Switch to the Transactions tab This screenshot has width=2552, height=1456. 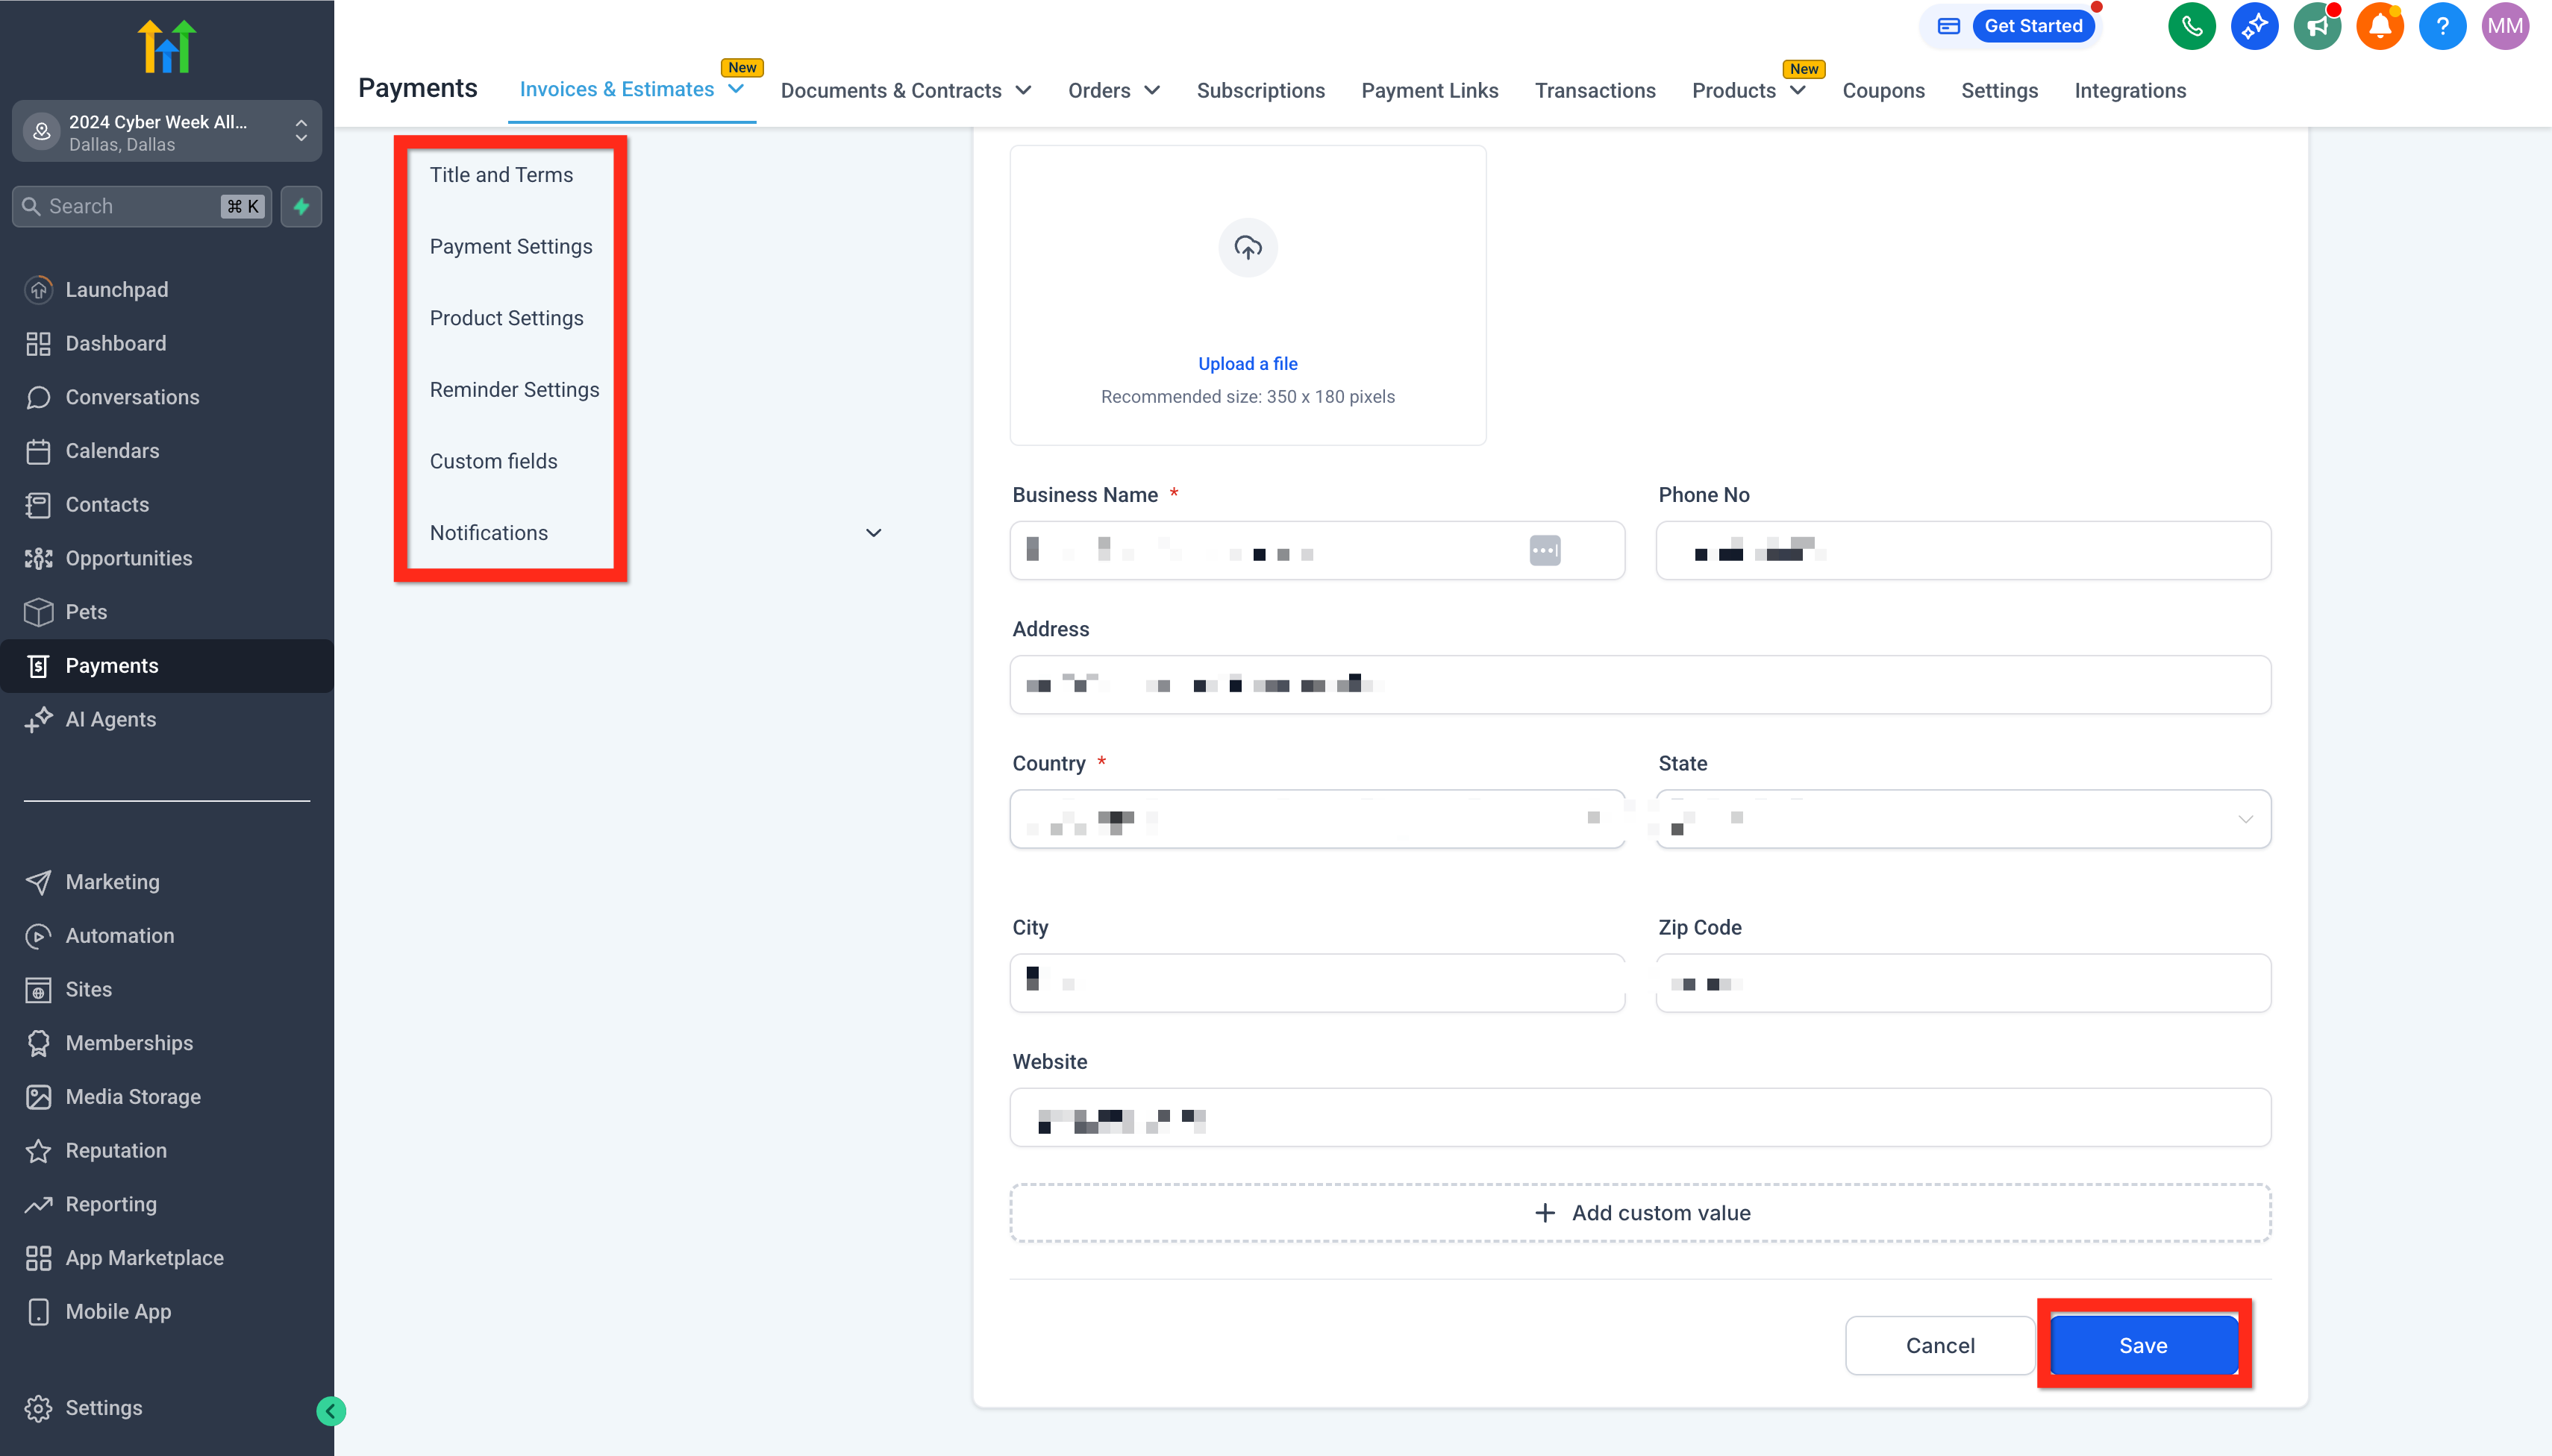pos(1595,90)
